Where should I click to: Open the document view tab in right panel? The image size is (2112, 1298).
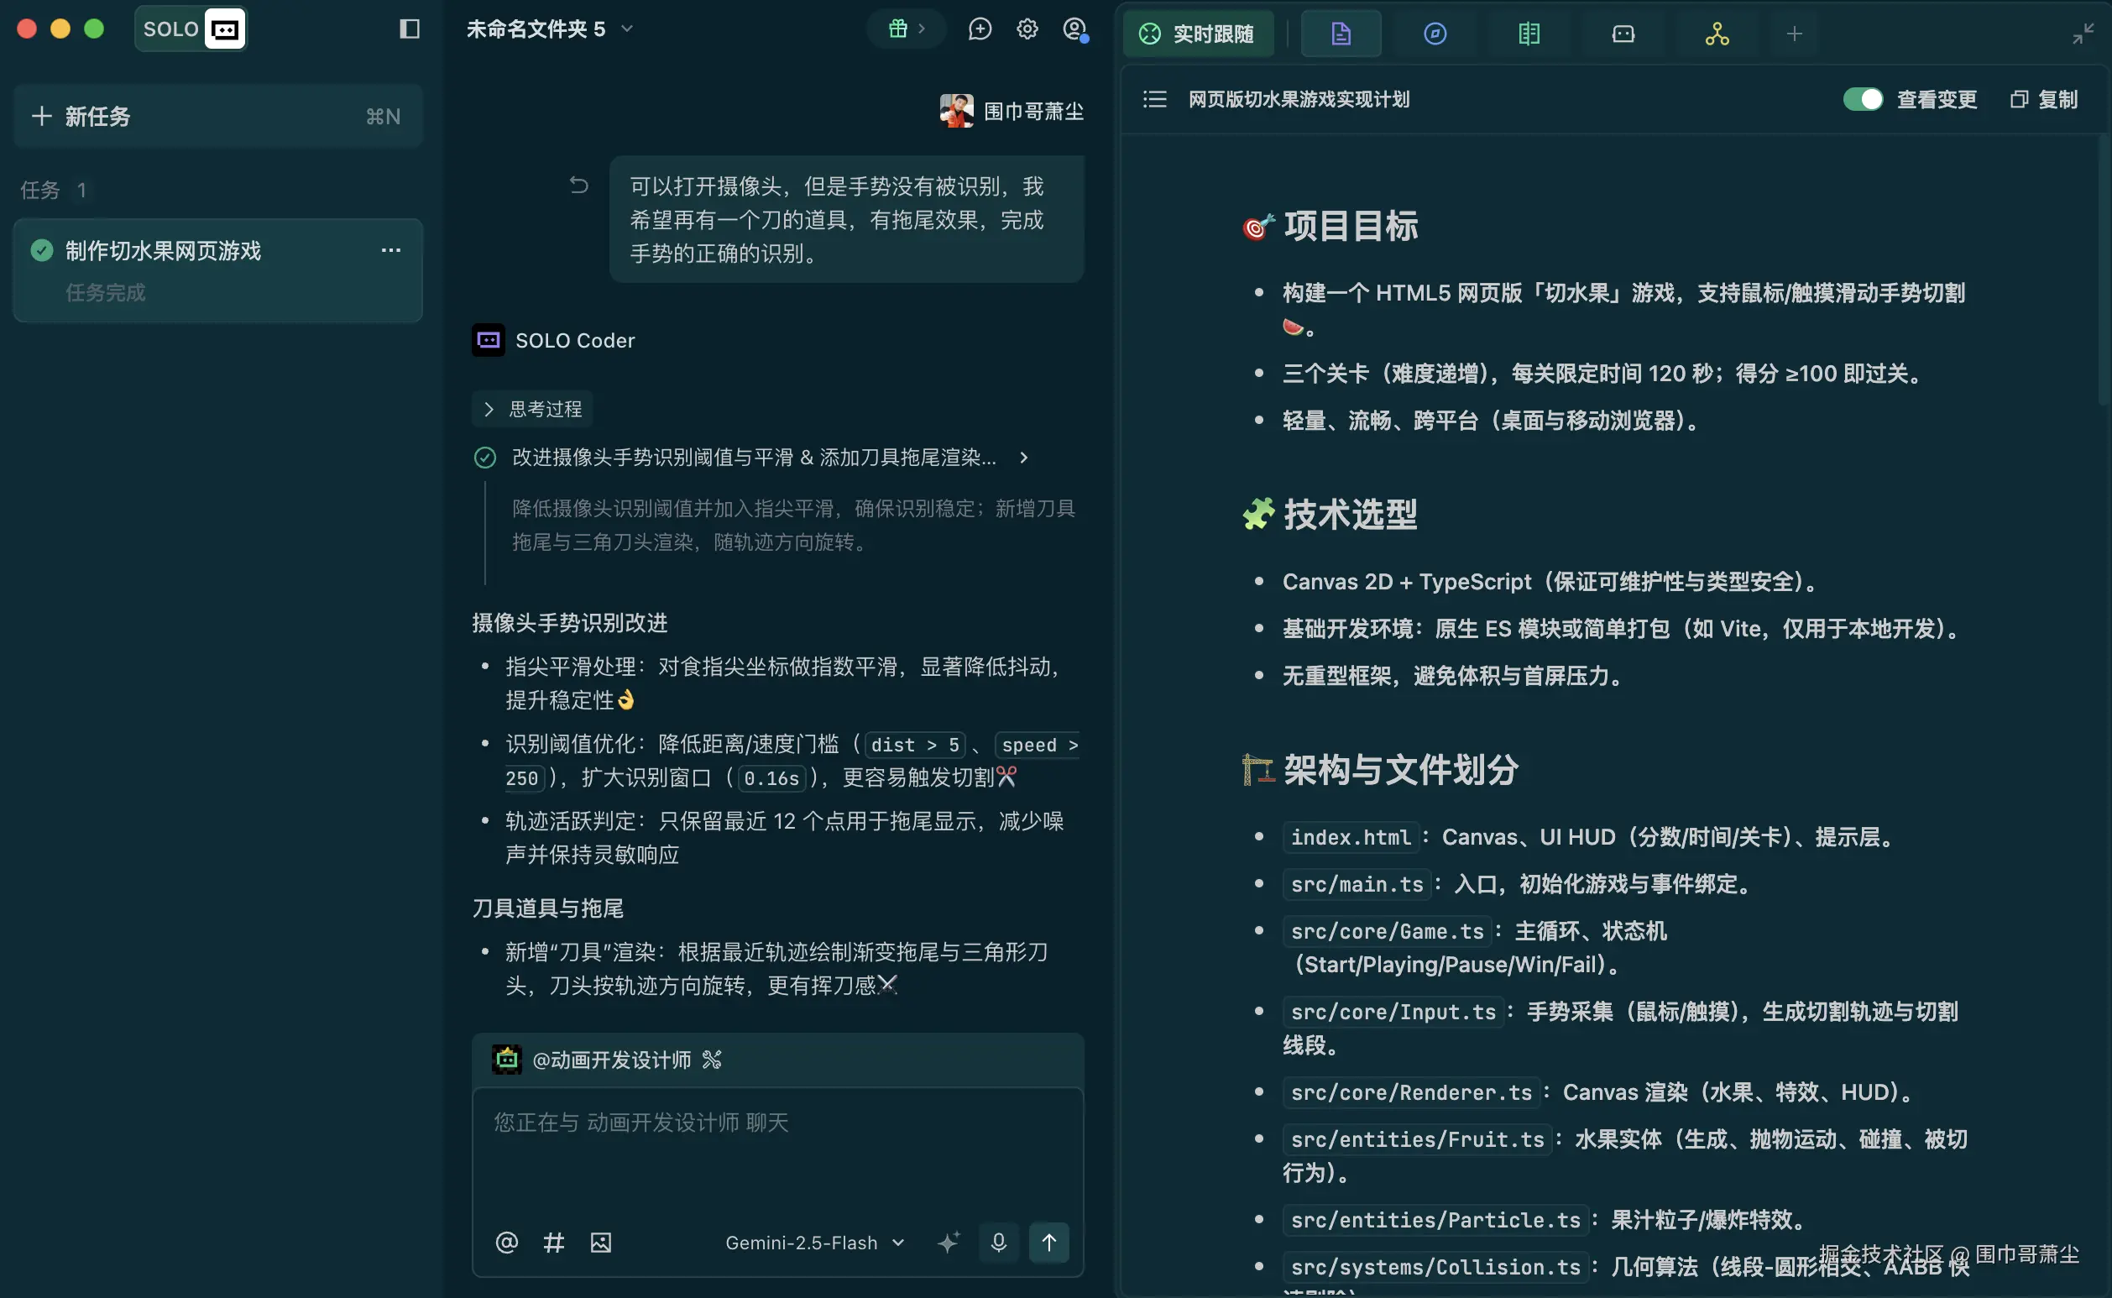point(1341,34)
